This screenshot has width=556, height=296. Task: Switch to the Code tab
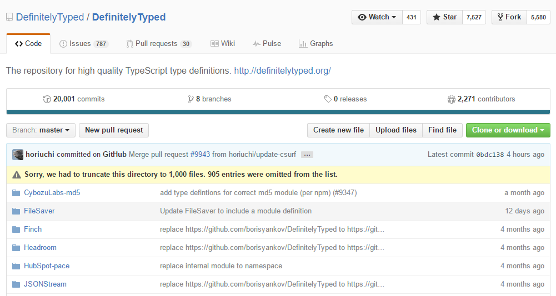pos(28,44)
